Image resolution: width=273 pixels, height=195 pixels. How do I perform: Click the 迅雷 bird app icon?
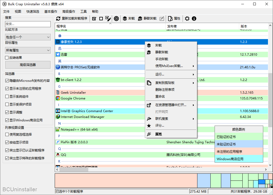point(58,54)
